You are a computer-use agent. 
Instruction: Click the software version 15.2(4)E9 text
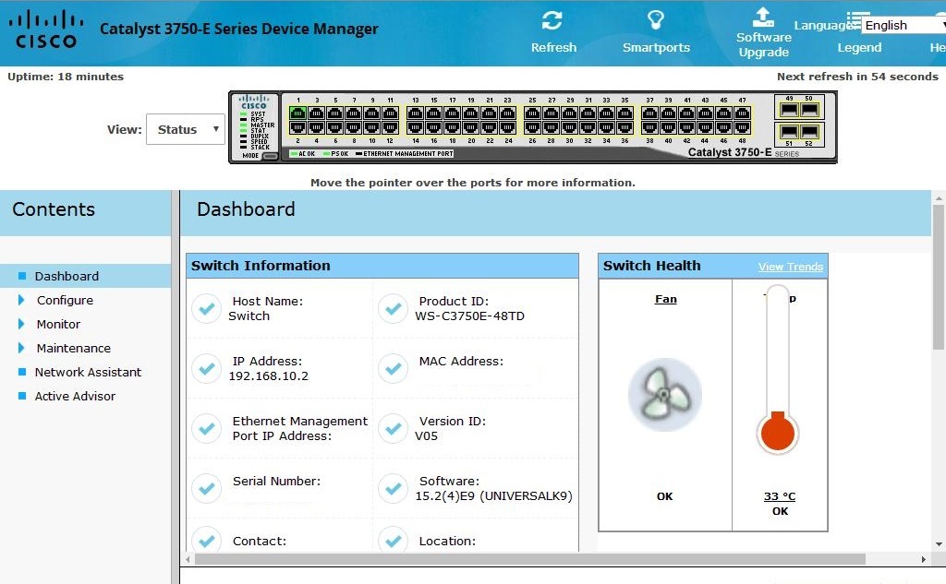pos(493,496)
